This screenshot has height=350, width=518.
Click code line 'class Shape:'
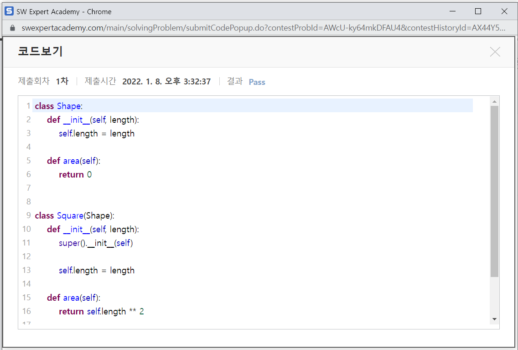click(x=59, y=106)
